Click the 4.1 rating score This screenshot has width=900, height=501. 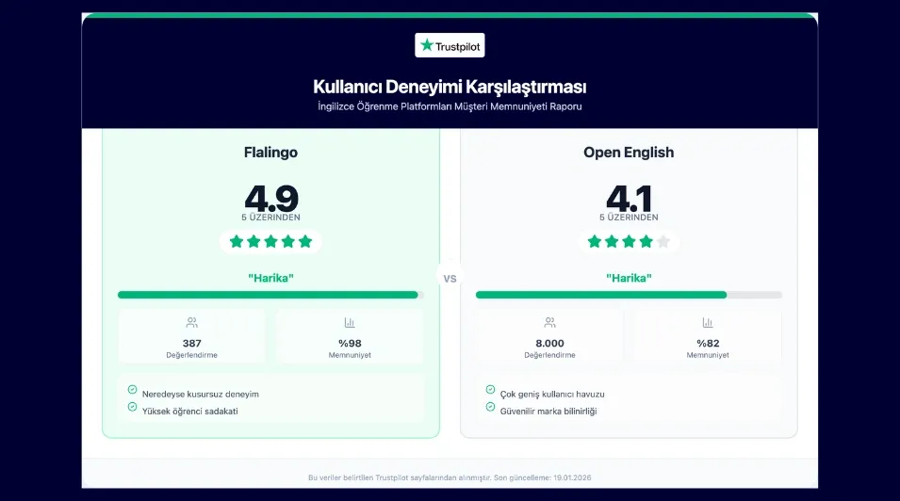click(630, 199)
